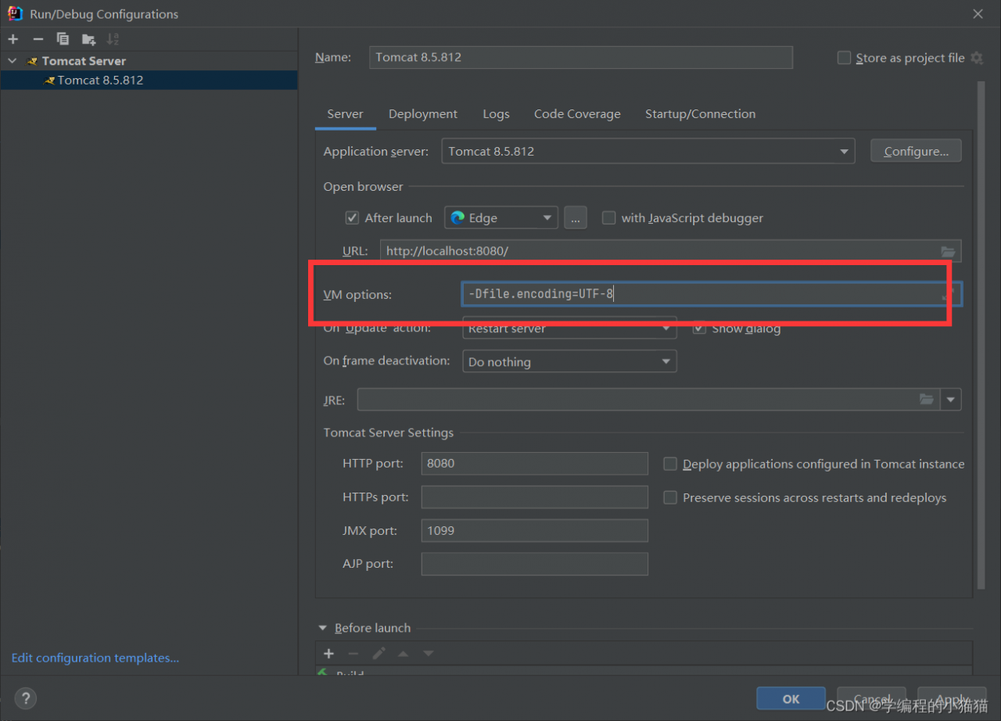Uncheck After launch browser option
This screenshot has height=721, width=1001.
click(352, 217)
